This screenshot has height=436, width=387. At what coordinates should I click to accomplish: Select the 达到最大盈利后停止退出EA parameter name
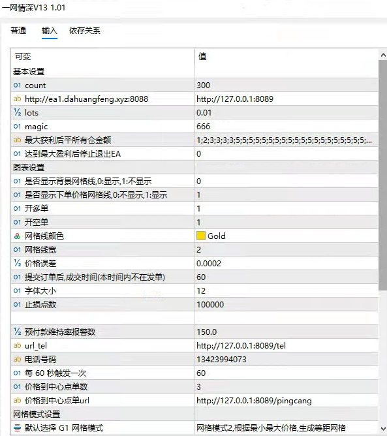tap(72, 153)
